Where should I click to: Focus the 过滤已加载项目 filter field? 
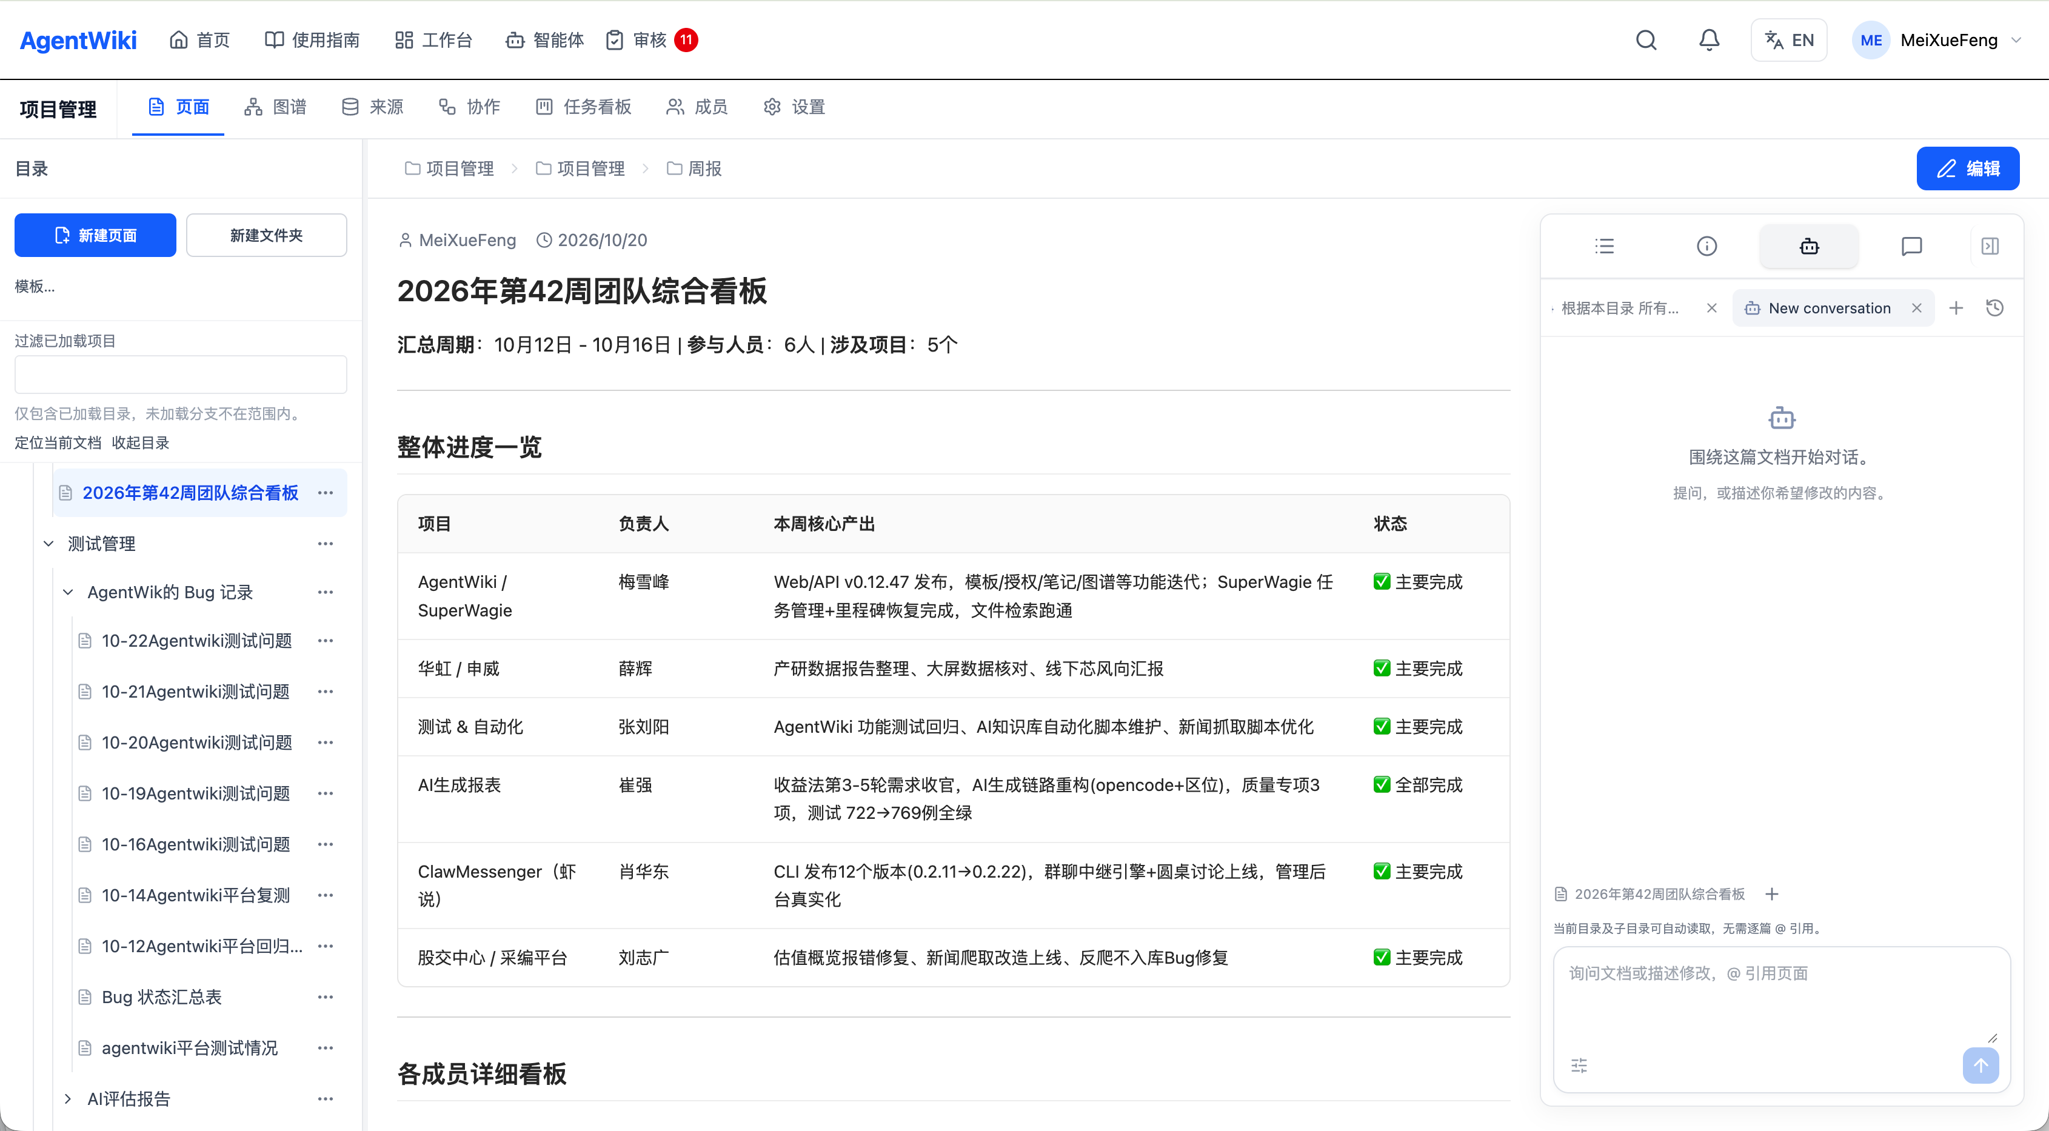pos(181,374)
